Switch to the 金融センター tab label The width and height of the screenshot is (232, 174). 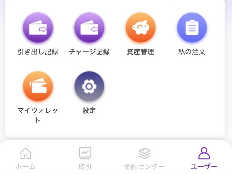pos(144,167)
